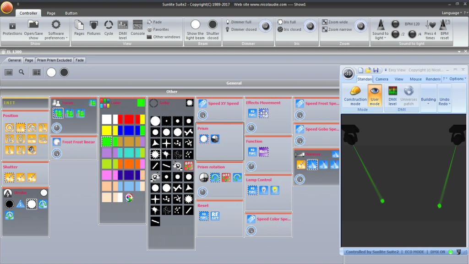The width and height of the screenshot is (469, 264).
Task: Toggle Shutter closed beam button
Action: [x=213, y=30]
